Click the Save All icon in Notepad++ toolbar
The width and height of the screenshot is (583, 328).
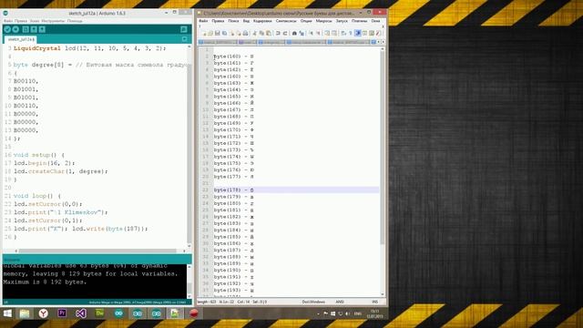225,33
